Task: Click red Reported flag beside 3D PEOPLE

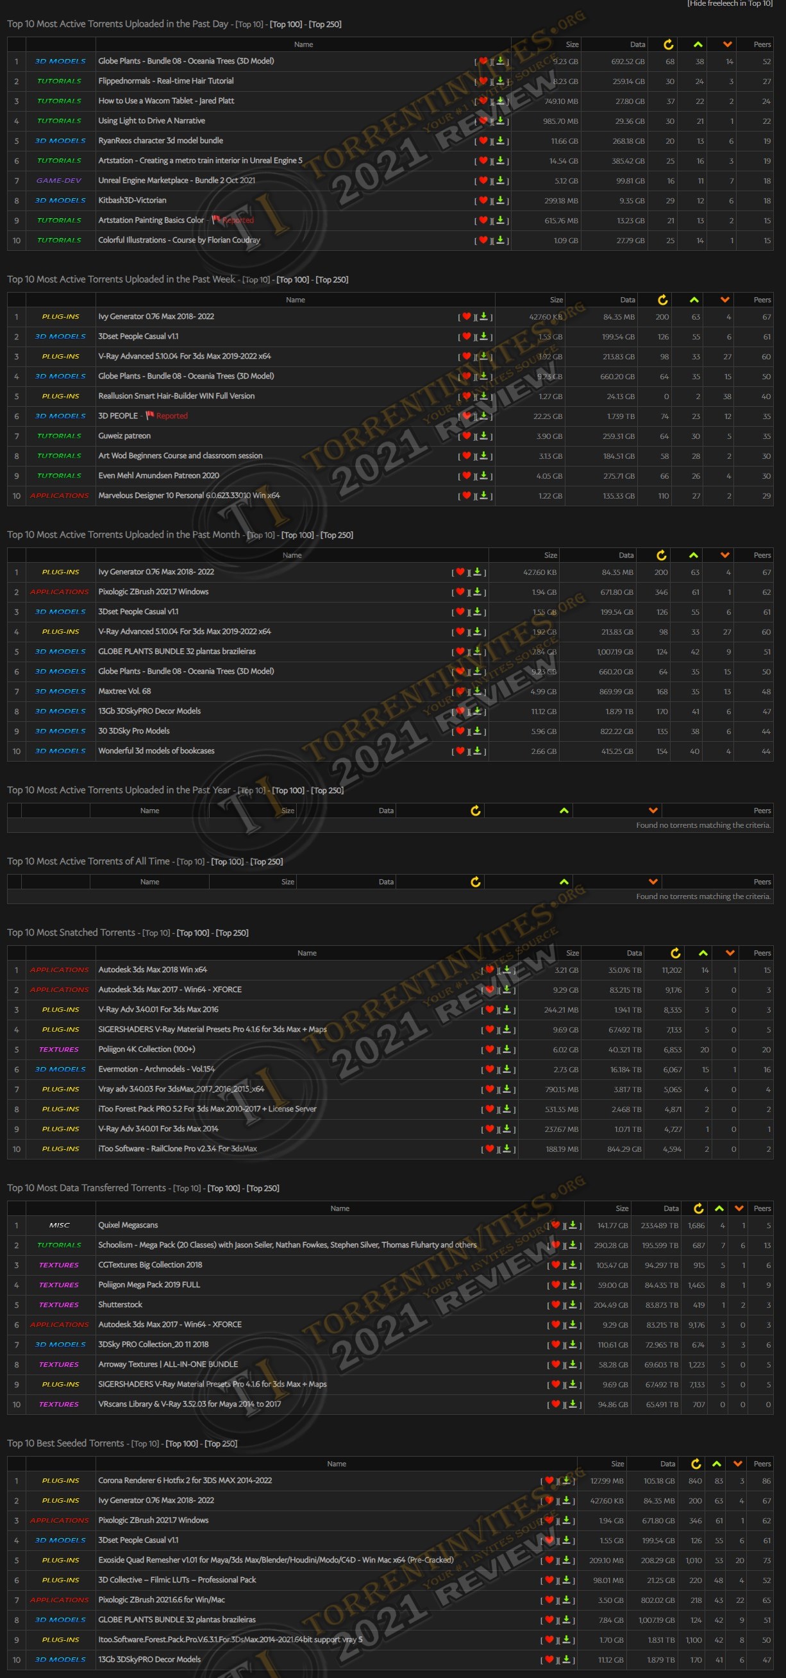Action: pos(167,416)
